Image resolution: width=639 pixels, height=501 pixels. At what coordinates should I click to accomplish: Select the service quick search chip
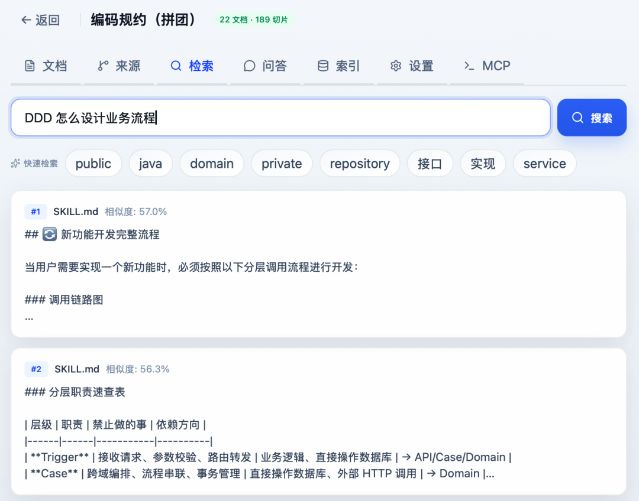[x=545, y=164]
